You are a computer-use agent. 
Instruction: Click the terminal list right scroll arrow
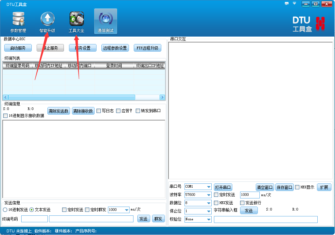click(x=162, y=98)
